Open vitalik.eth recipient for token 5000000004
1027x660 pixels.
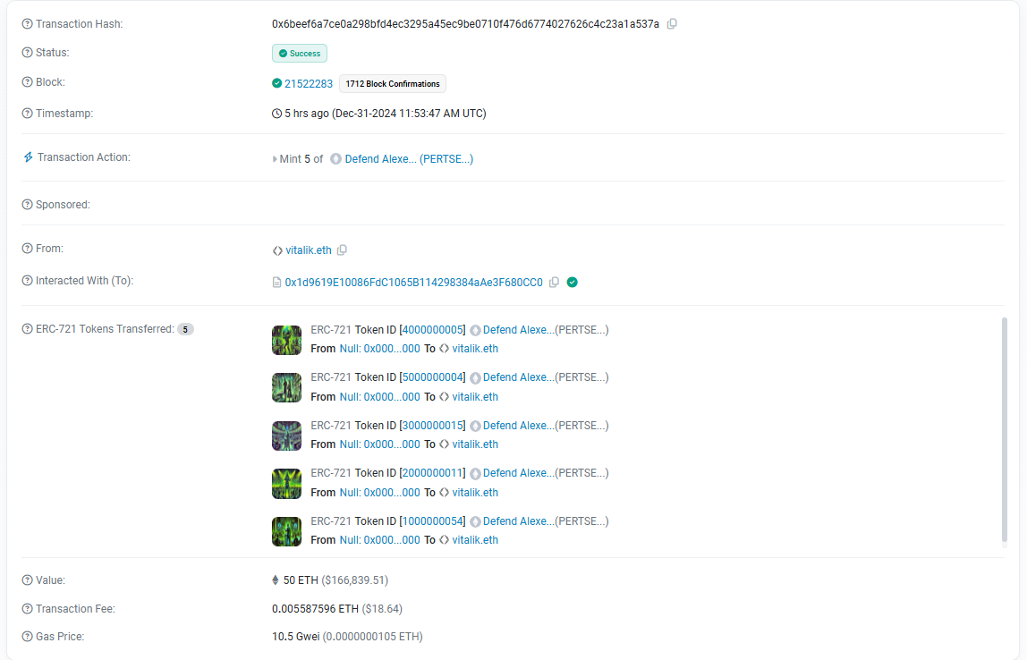475,397
